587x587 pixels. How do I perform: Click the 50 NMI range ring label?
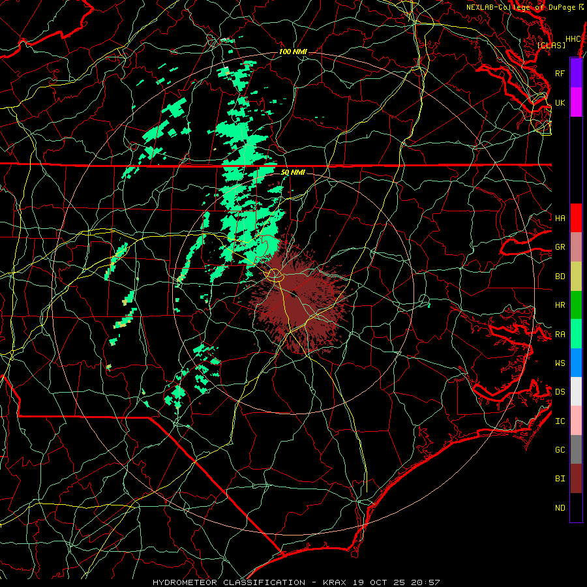point(293,172)
